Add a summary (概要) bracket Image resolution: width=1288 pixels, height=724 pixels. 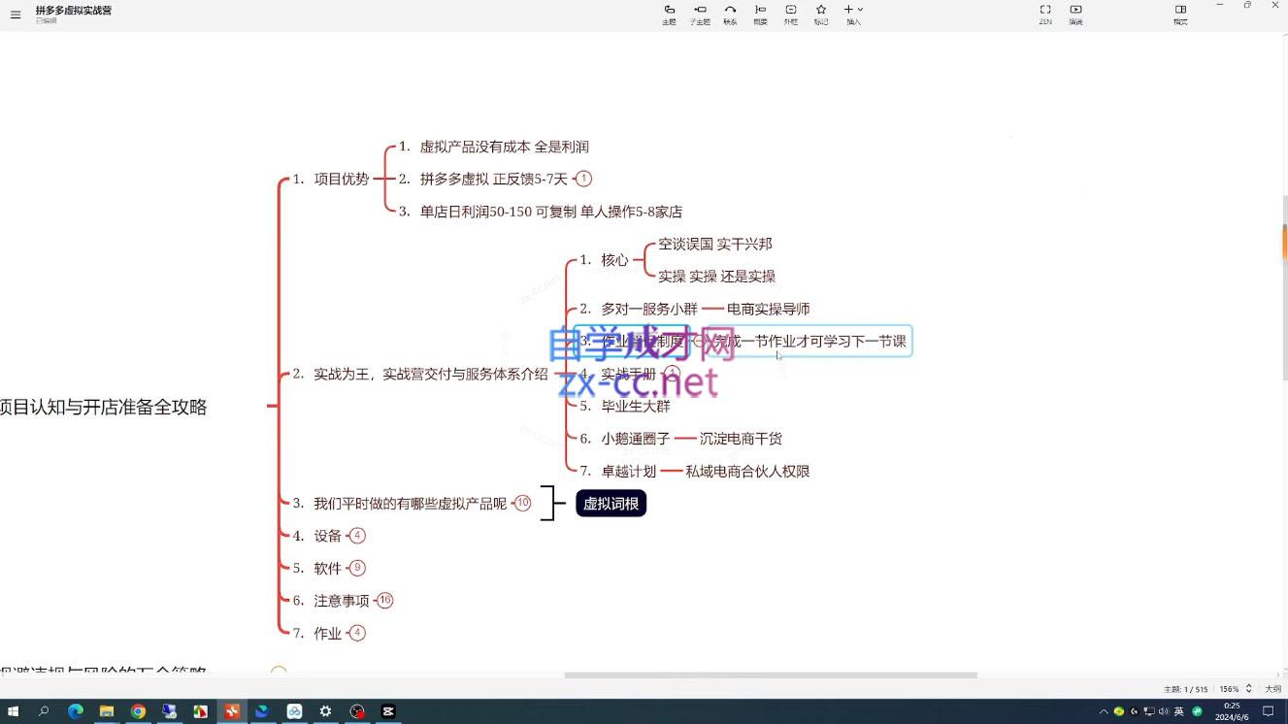(760, 14)
